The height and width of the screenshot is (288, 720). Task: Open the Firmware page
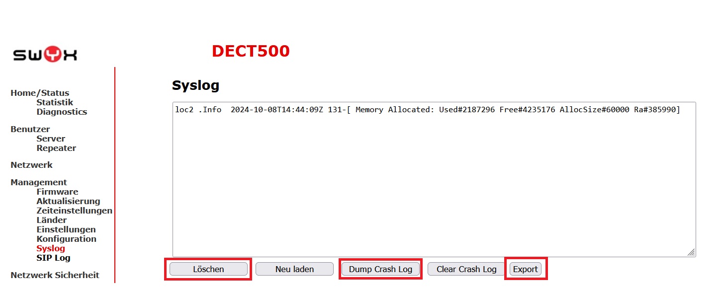(57, 192)
